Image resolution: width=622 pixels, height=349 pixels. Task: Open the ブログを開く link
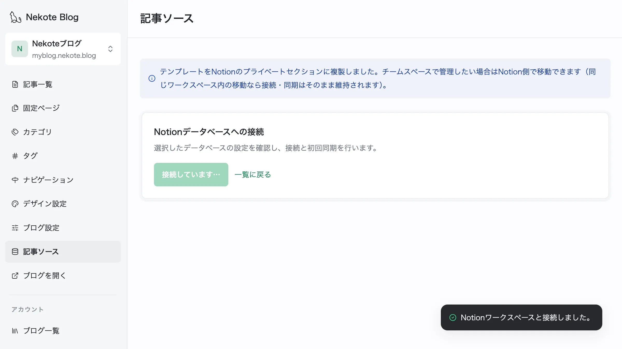click(63, 276)
